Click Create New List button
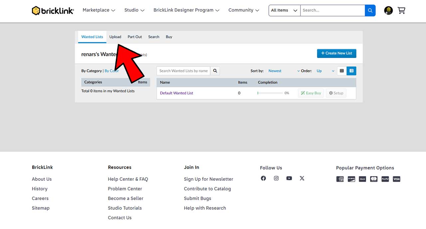Screen dimensions: 426x229 pos(336,53)
